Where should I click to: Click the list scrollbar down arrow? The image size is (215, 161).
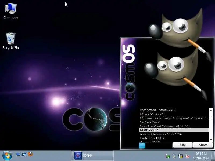coord(211,140)
